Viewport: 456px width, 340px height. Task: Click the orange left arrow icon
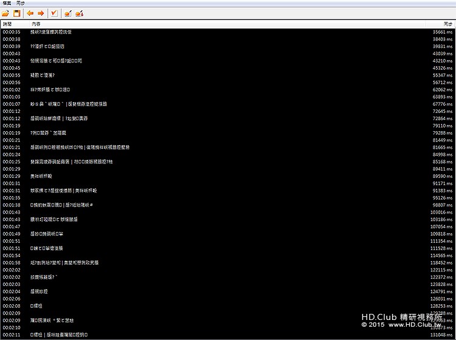click(30, 13)
